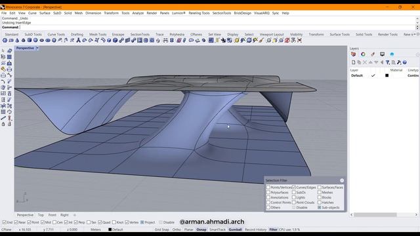
Task: Add a new viewport tab with plus
Action: [x=75, y=215]
